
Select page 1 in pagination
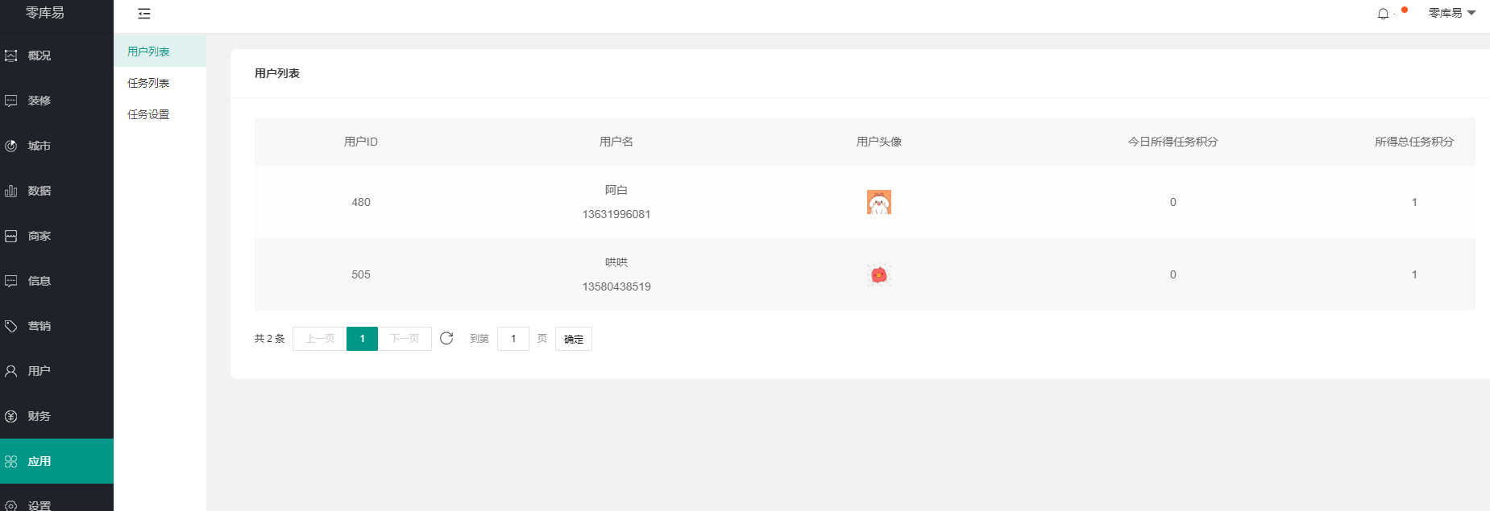pyautogui.click(x=363, y=339)
